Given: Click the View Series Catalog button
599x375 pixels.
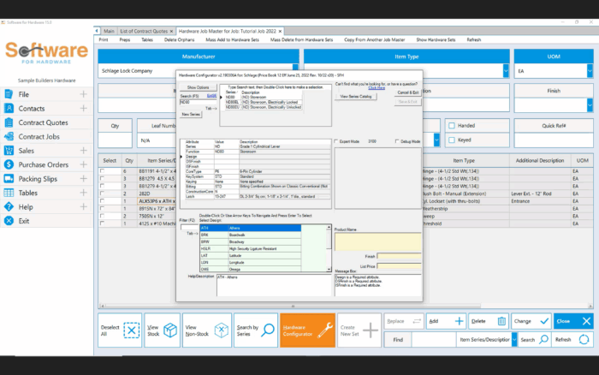Looking at the screenshot, I should pos(356,97).
